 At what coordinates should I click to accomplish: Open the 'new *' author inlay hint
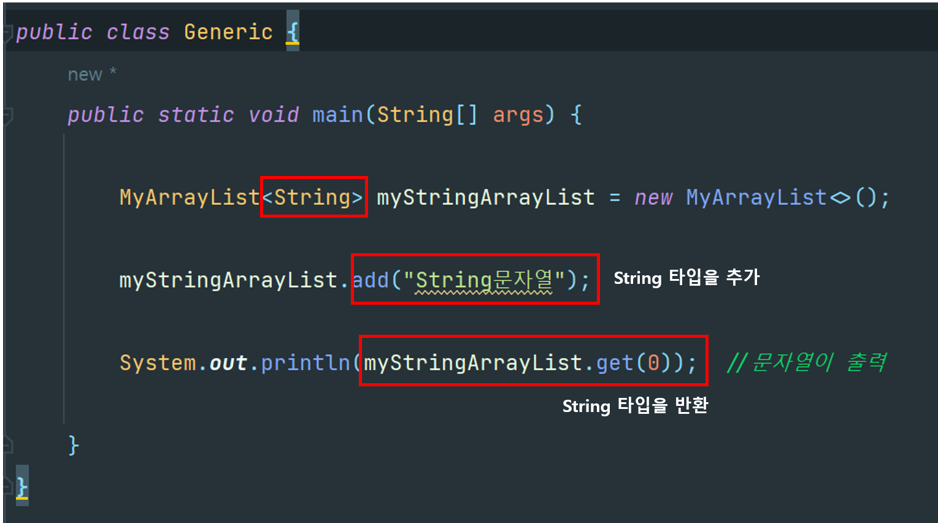click(x=92, y=74)
